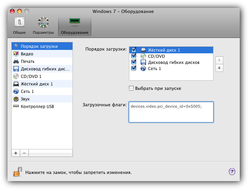Uncheck CD/DVD in boot order

click(134, 56)
